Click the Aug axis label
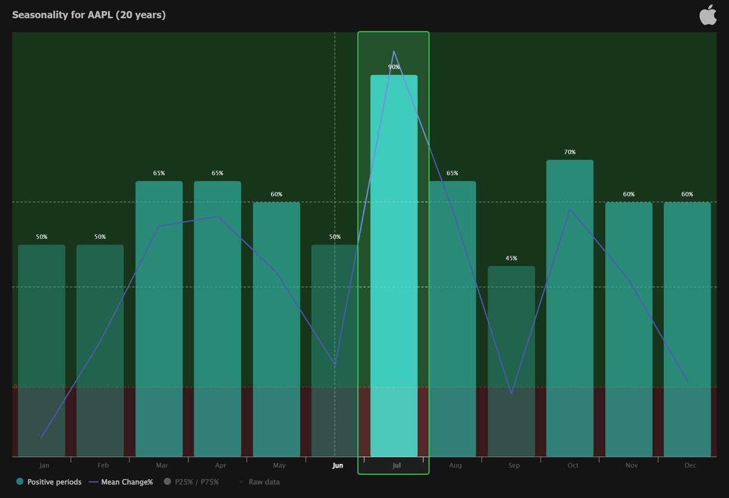Image resolution: width=729 pixels, height=498 pixels. [x=456, y=465]
